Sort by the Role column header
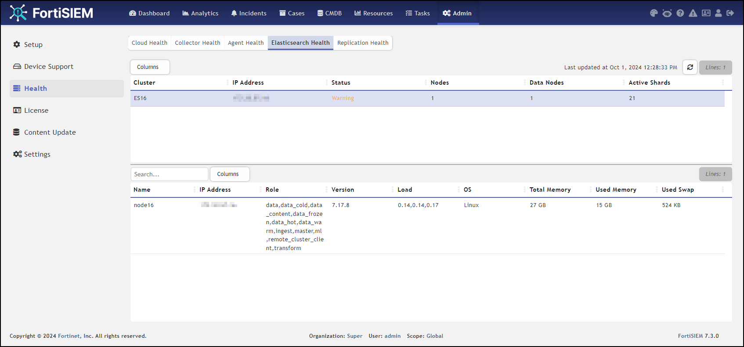Image resolution: width=744 pixels, height=347 pixels. click(x=272, y=190)
